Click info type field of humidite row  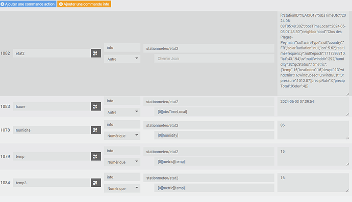click(x=122, y=124)
